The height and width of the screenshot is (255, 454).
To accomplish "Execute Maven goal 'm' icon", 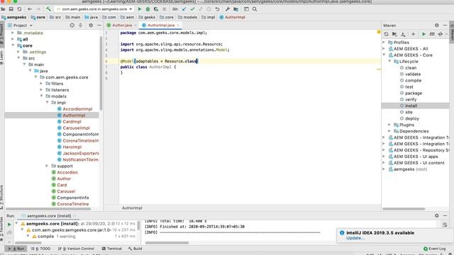I will [x=432, y=35].
